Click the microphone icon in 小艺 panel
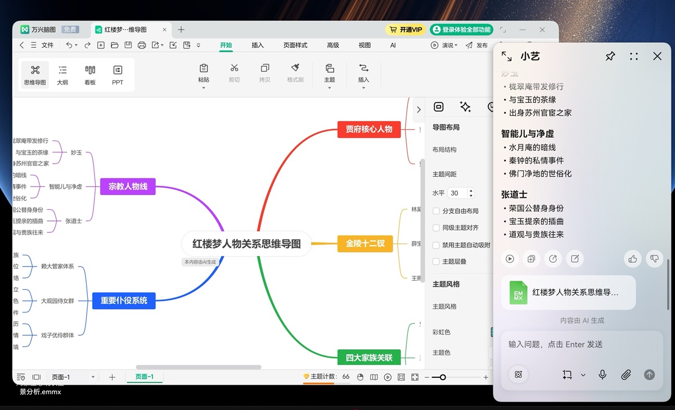The image size is (675, 410). point(602,374)
